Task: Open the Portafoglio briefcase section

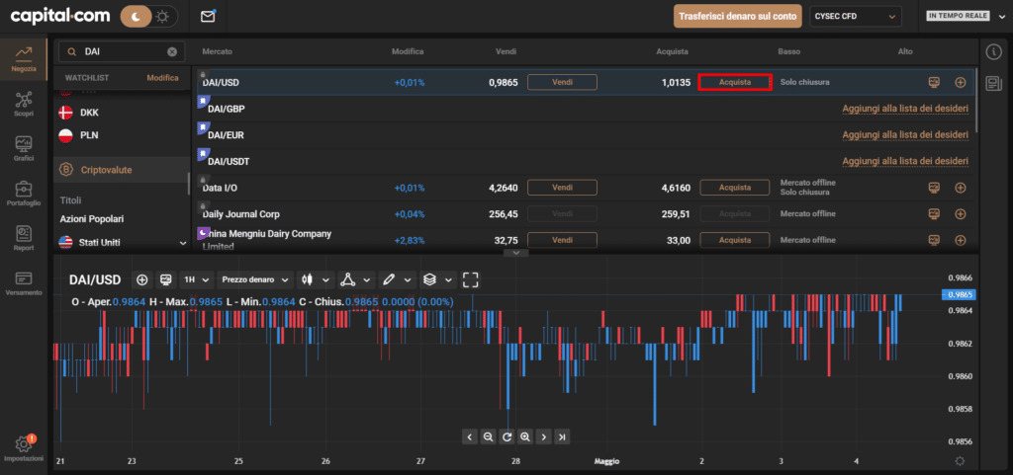Action: [x=24, y=193]
